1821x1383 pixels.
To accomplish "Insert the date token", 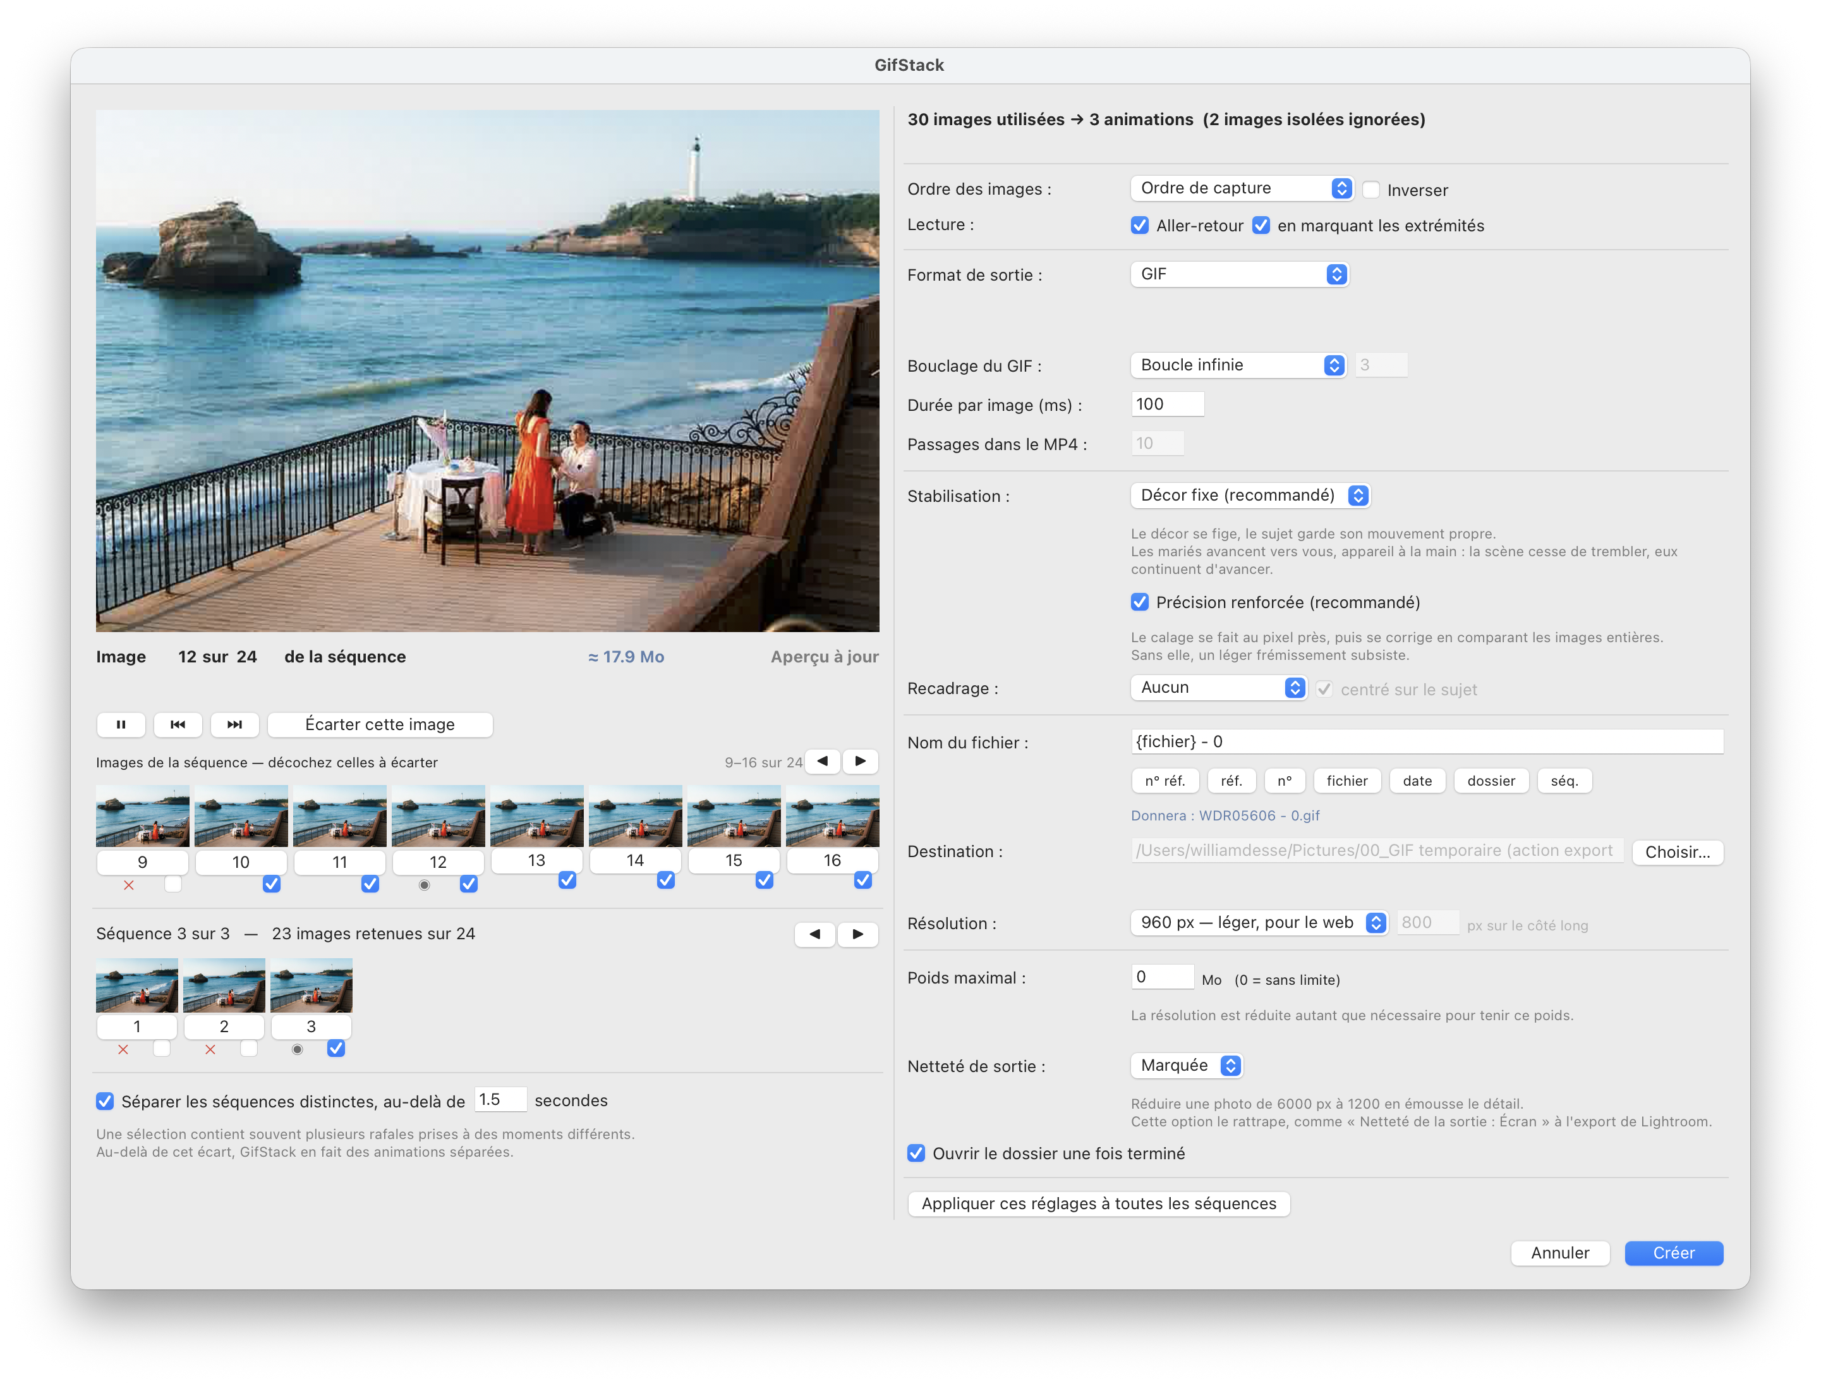I will pos(1418,782).
